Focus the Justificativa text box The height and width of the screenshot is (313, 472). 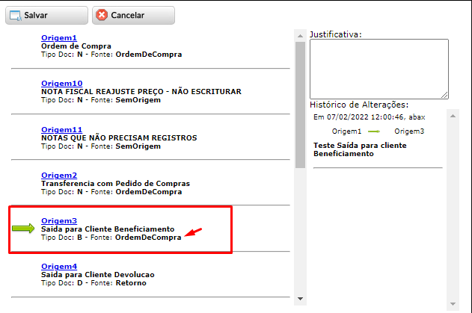click(x=378, y=68)
